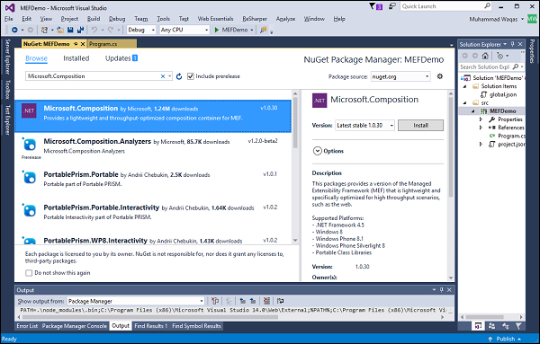Screen dimensions: 540x344
Task: Open the Toolbox side tab
Action: pyautogui.click(x=7, y=89)
